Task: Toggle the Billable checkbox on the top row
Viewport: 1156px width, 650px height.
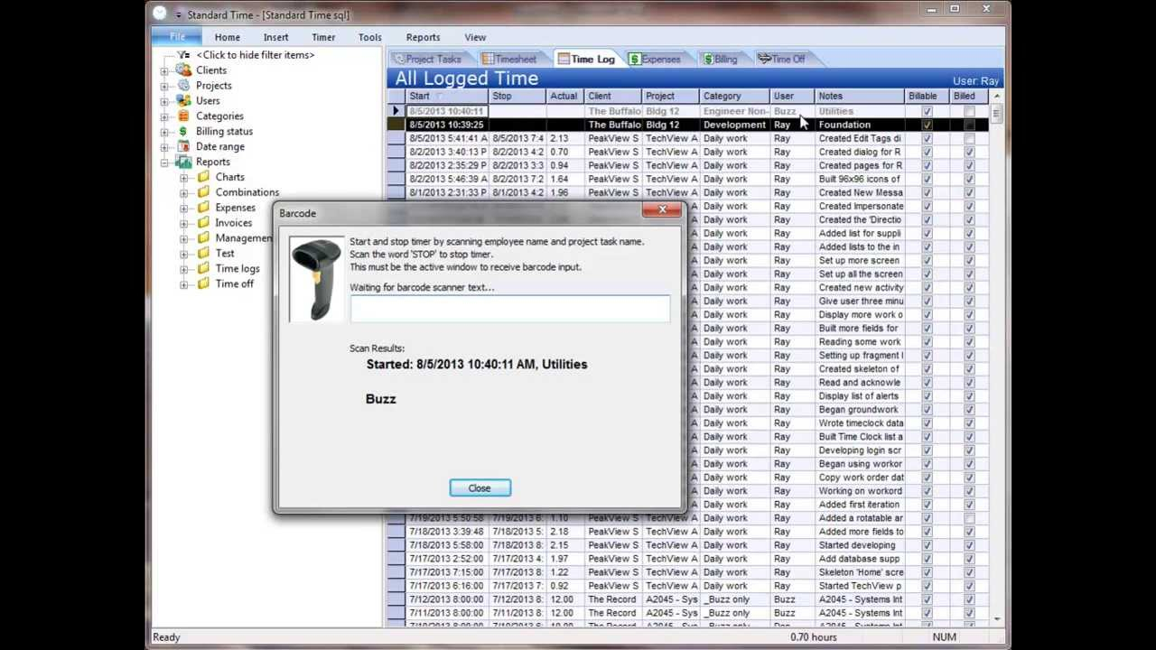Action: coord(927,110)
